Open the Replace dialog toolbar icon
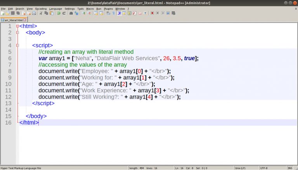This screenshot has width=298, height=170. click(76, 13)
